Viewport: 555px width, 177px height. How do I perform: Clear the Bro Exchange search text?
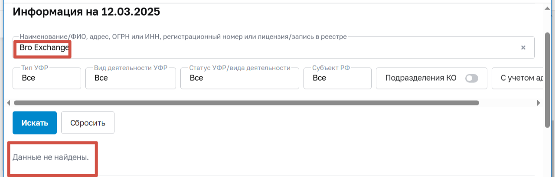click(523, 48)
